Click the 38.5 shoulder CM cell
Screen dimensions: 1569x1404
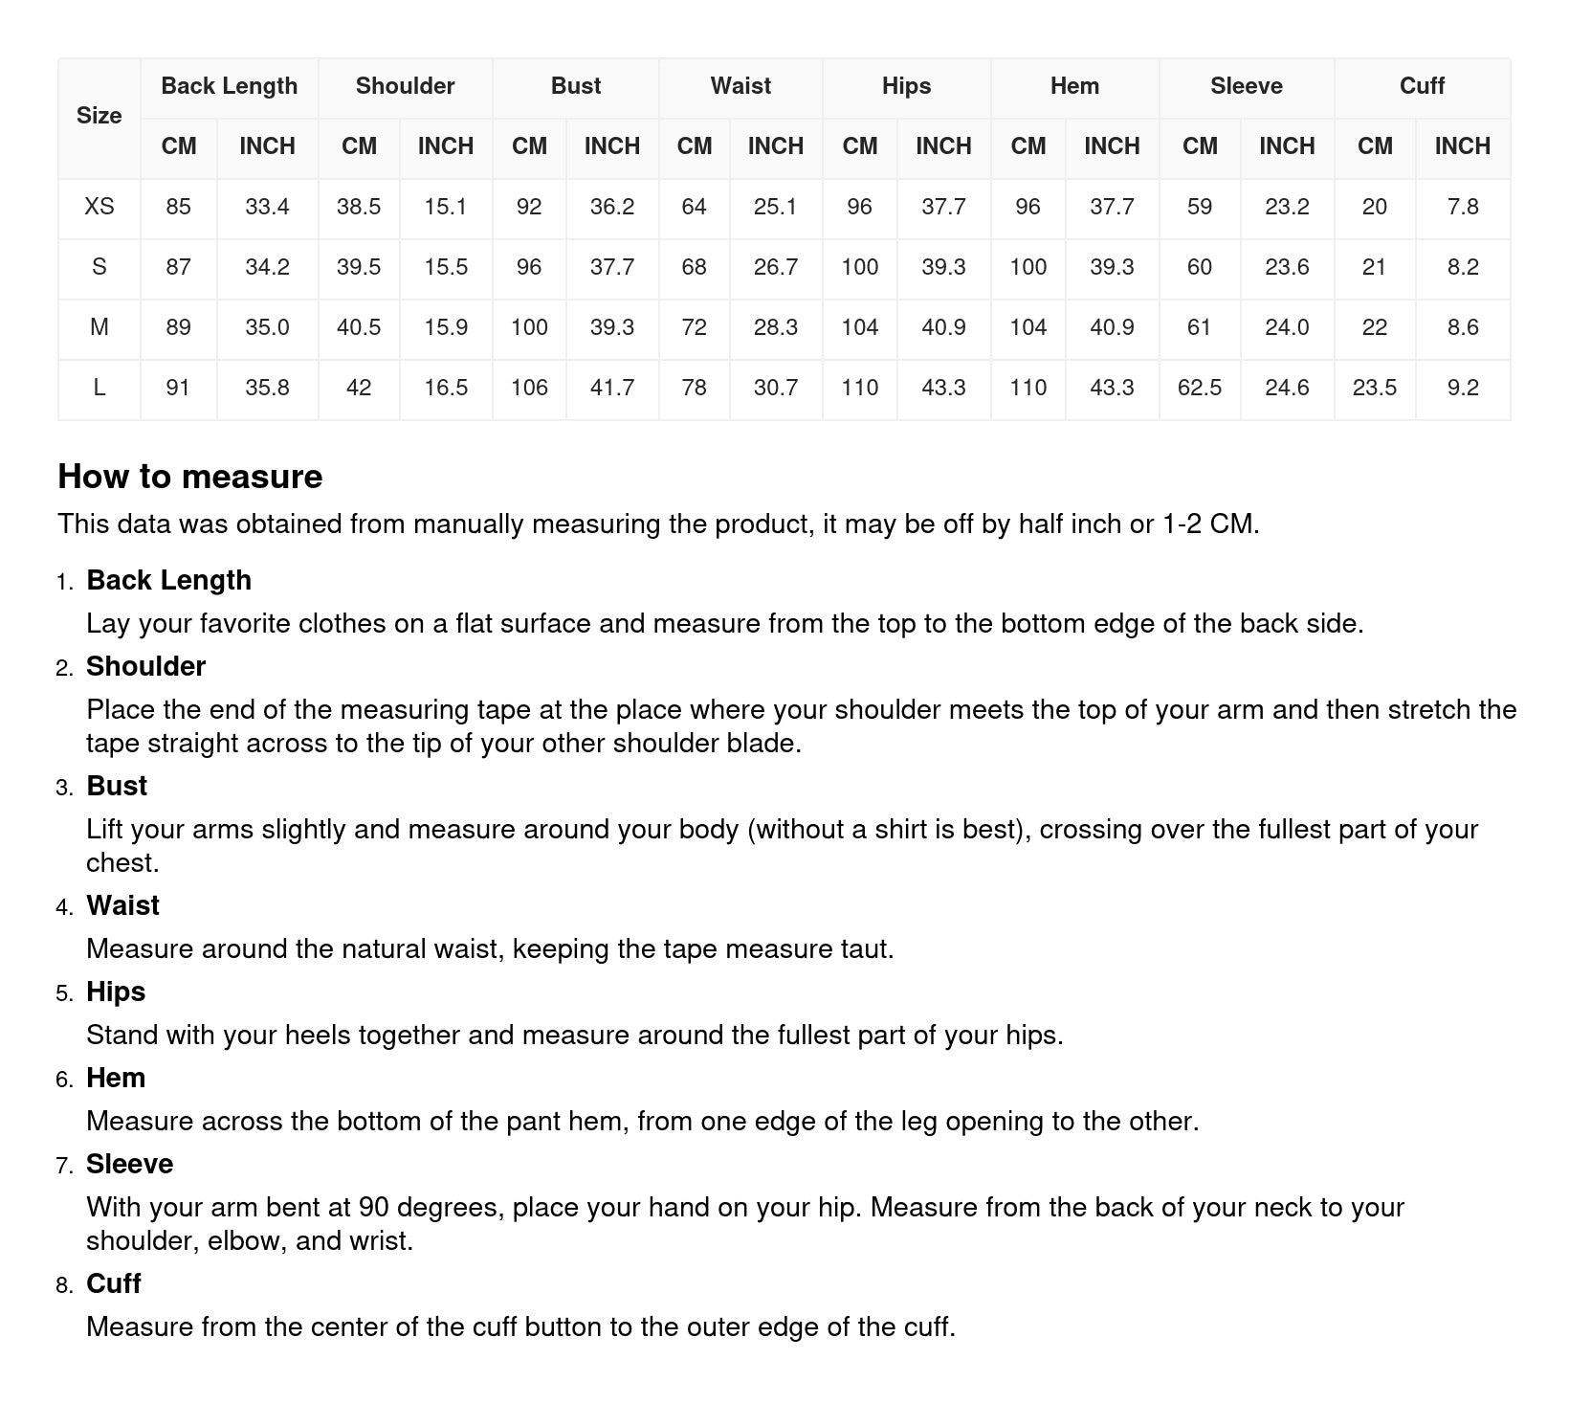359,207
